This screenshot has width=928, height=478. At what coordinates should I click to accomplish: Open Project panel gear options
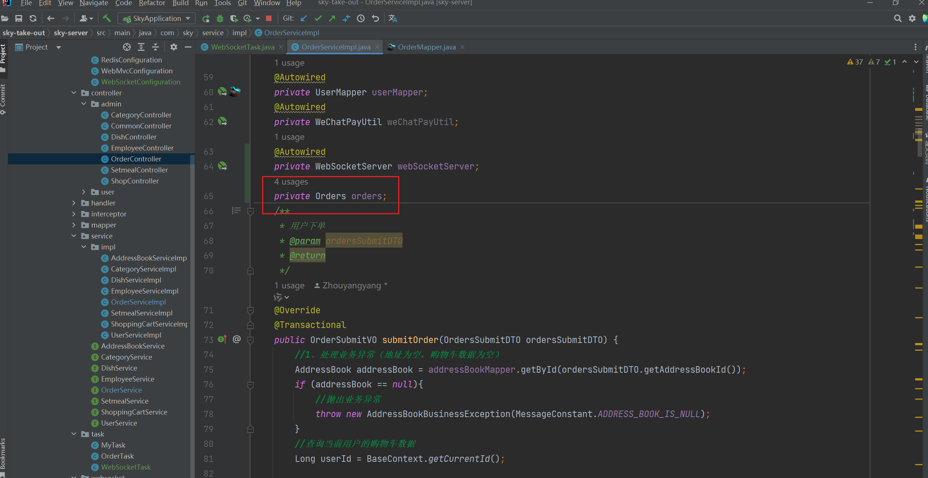pyautogui.click(x=173, y=47)
